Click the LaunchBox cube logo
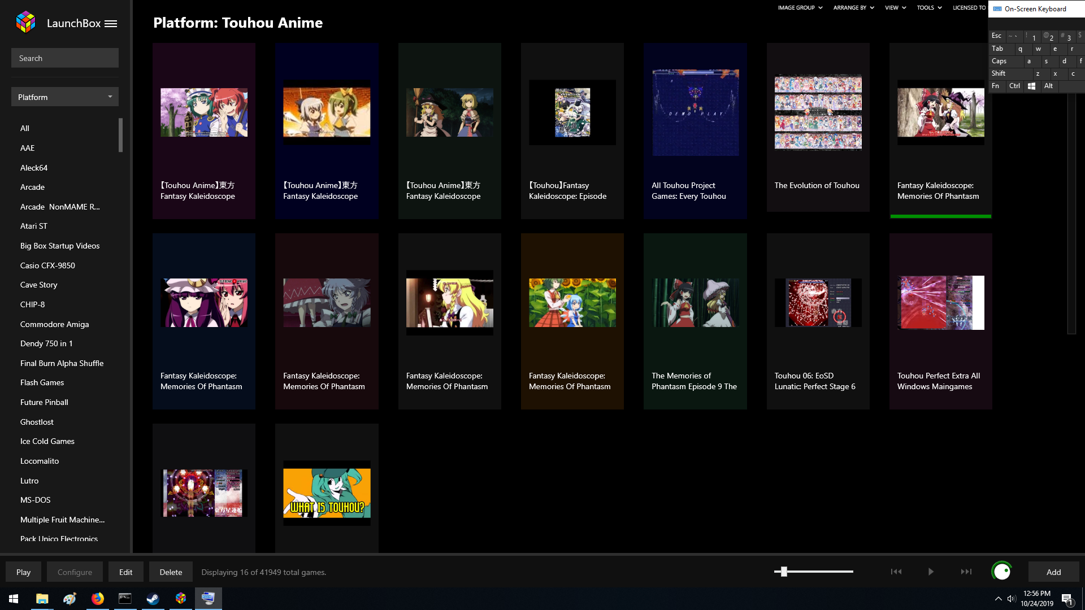 25,23
